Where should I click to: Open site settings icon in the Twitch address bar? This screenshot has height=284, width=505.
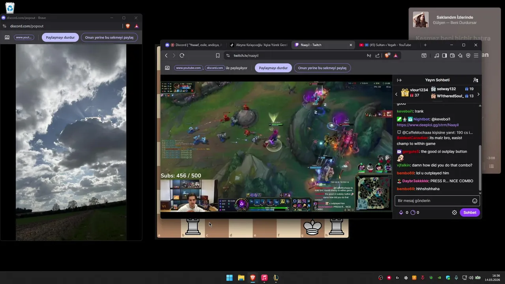pos(228,56)
